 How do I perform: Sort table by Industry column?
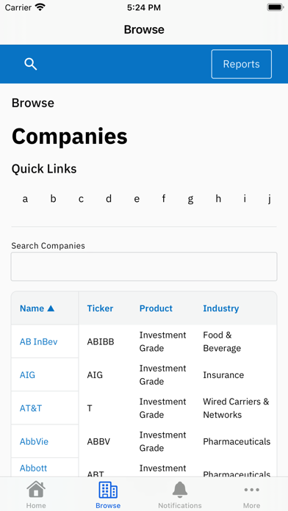point(221,308)
